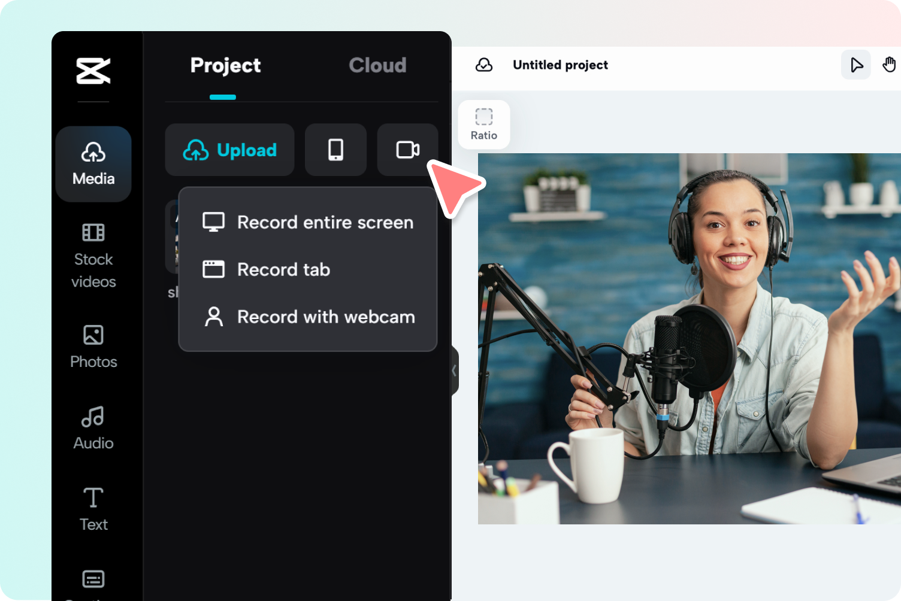901x601 pixels.
Task: Click the CapCut logo icon
Action: click(x=93, y=71)
